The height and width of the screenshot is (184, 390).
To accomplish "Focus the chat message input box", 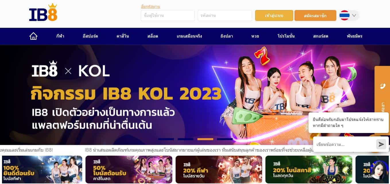I will pyautogui.click(x=344, y=144).
